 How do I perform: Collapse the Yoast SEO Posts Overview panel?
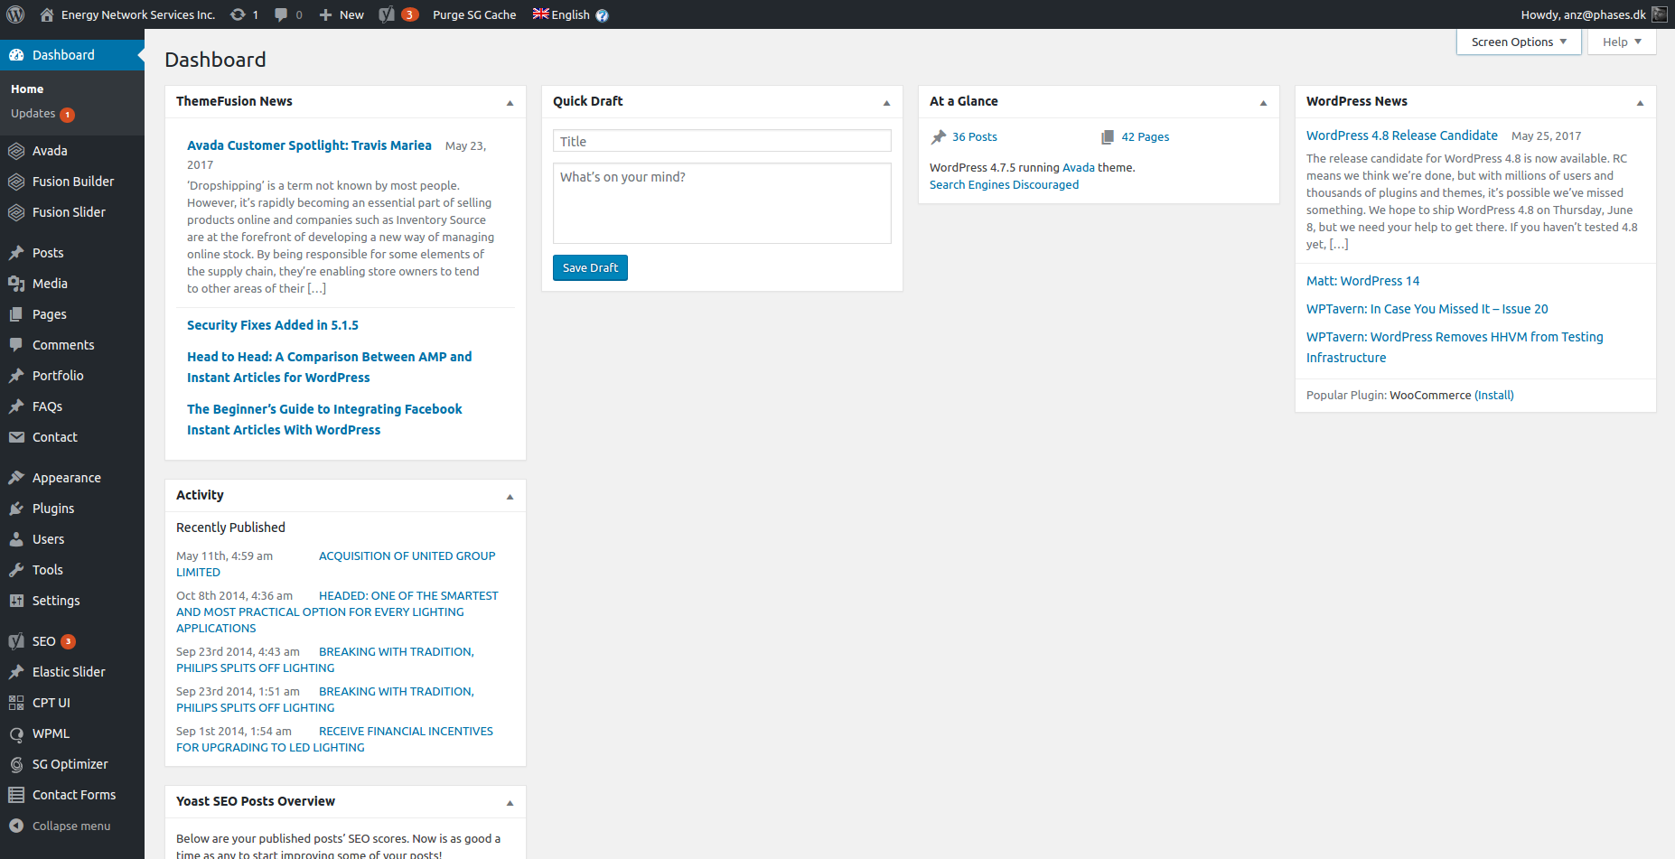pyautogui.click(x=510, y=803)
